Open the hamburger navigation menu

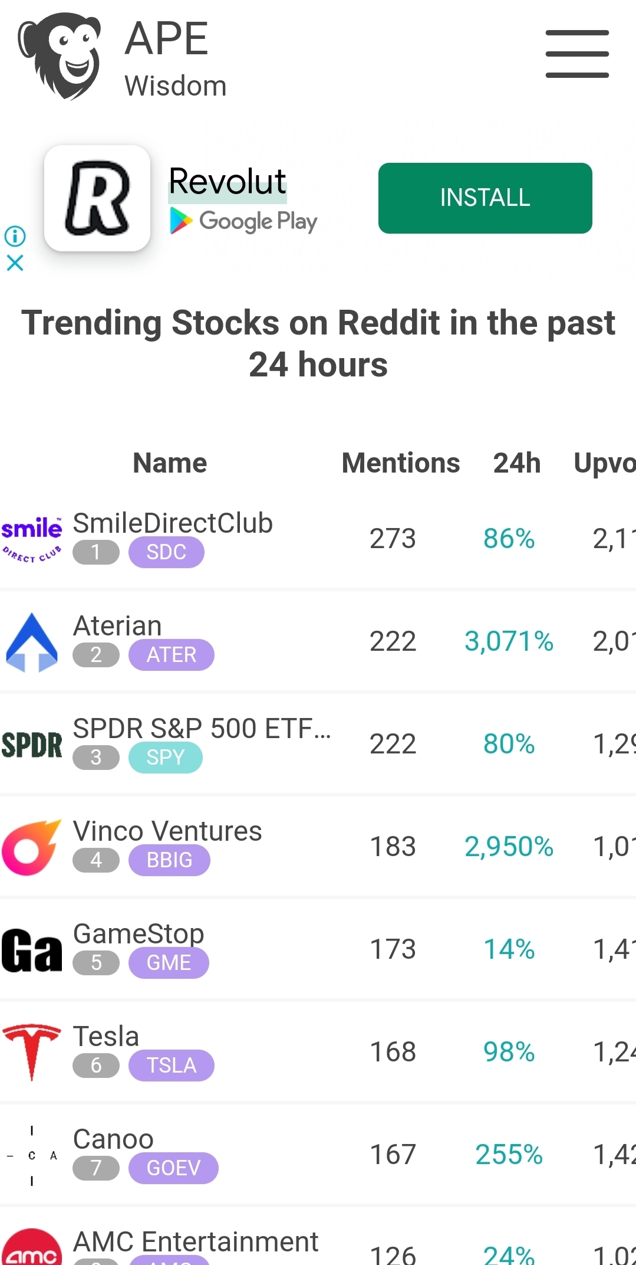[x=577, y=54]
